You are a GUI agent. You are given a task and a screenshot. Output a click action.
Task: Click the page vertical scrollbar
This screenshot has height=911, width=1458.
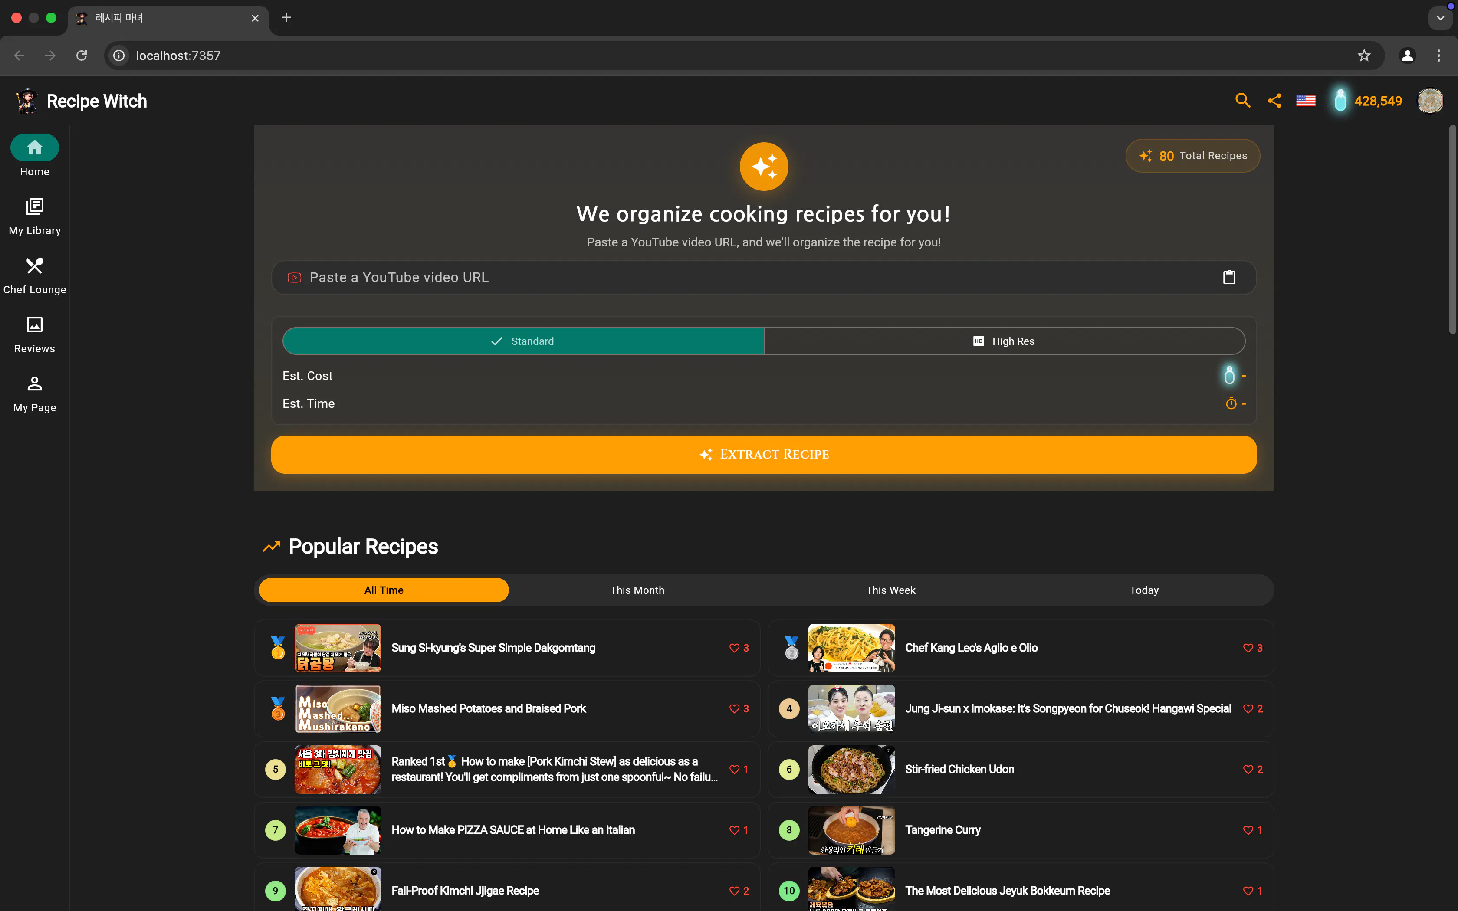click(x=1452, y=229)
